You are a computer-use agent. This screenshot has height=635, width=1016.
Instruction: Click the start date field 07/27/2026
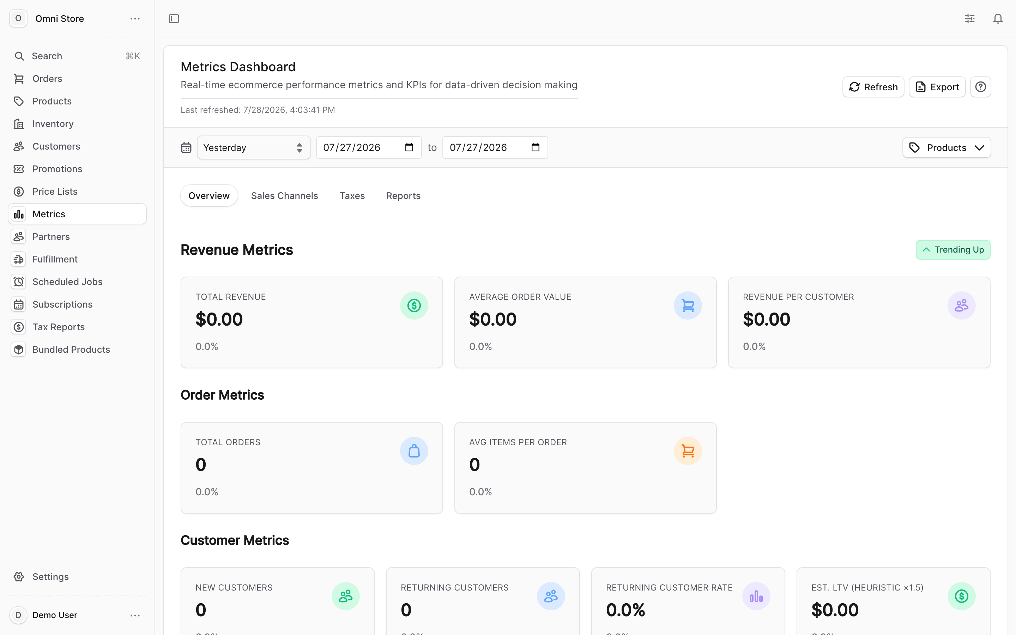coord(369,147)
